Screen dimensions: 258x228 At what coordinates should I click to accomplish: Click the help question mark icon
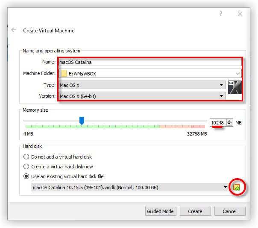coord(221,14)
